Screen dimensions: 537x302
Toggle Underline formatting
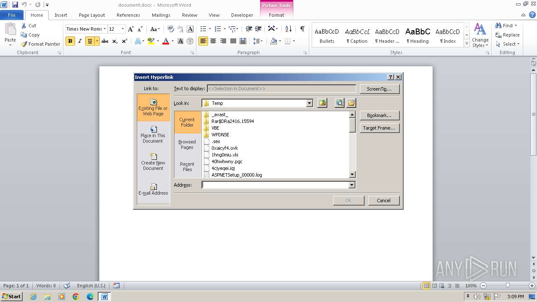89,41
